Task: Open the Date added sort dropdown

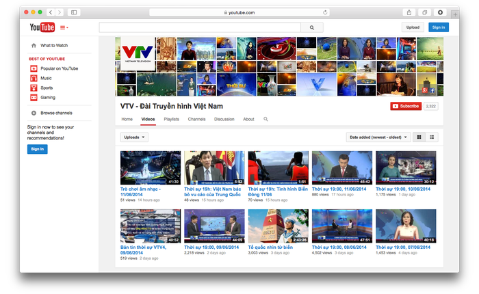Action: click(x=378, y=137)
